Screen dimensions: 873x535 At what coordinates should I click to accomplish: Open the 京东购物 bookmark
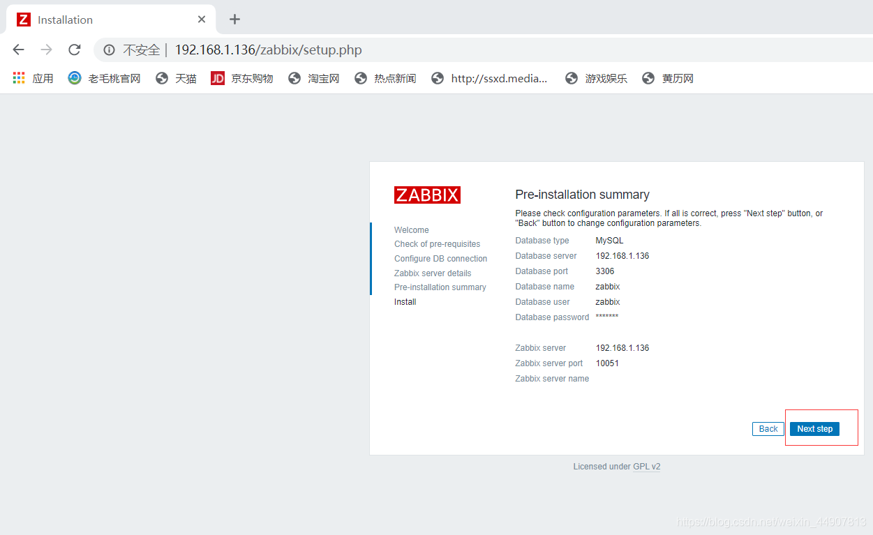click(x=242, y=78)
